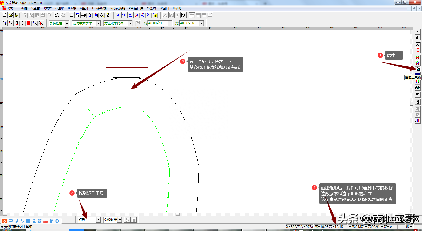
Task: Toggle Chinese/English mode in IME bar
Action: (x=11, y=221)
